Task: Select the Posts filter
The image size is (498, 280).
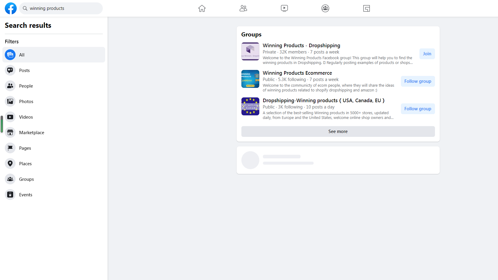Action: click(24, 71)
